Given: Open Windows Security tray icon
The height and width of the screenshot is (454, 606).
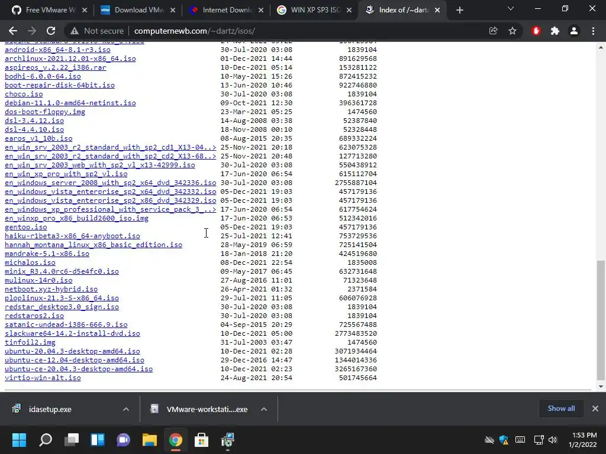Looking at the screenshot, I should (504, 440).
